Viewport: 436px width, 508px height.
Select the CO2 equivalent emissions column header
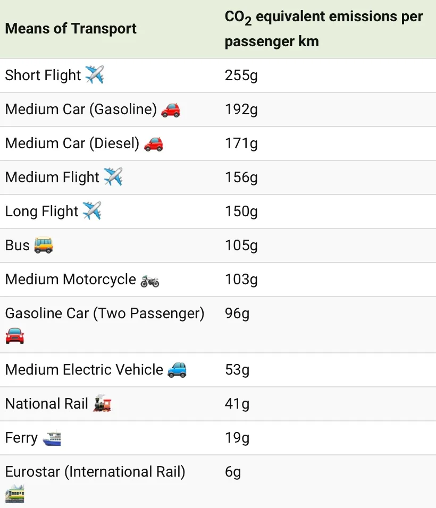(323, 29)
